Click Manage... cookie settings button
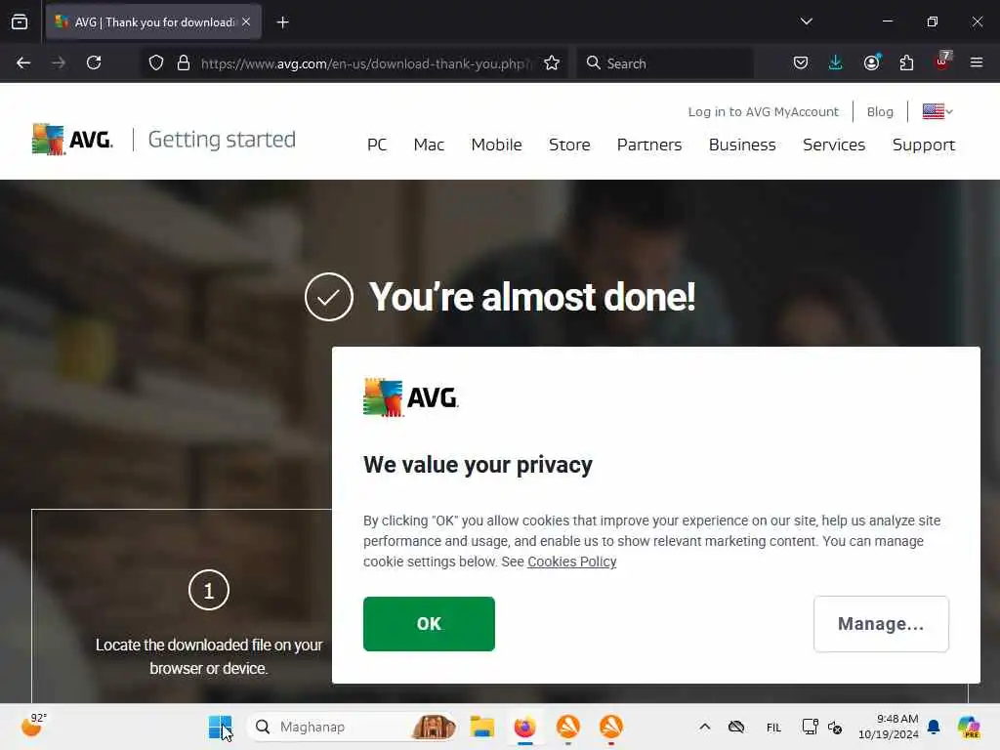1000x750 pixels. [881, 624]
